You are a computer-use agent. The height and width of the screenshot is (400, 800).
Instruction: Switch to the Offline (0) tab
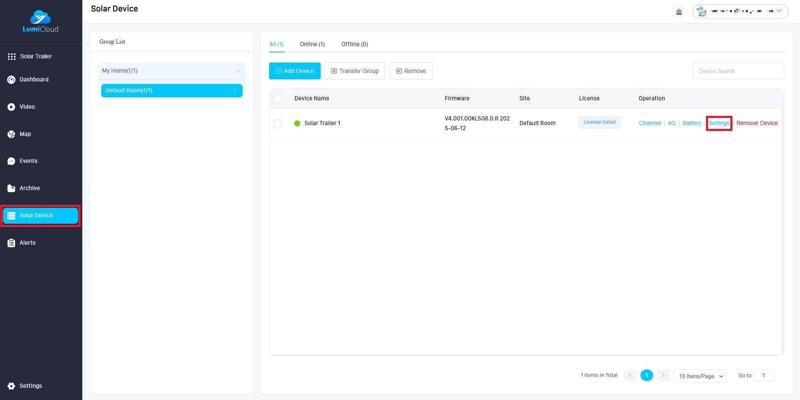click(354, 44)
